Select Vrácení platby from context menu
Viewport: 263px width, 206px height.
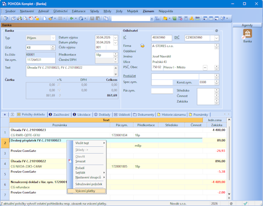(x=87, y=191)
